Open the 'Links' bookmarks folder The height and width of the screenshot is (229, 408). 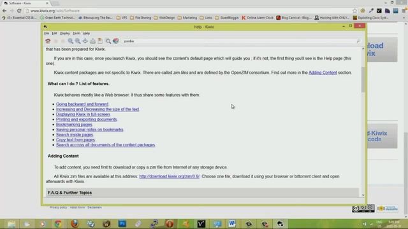pyautogui.click(x=206, y=18)
